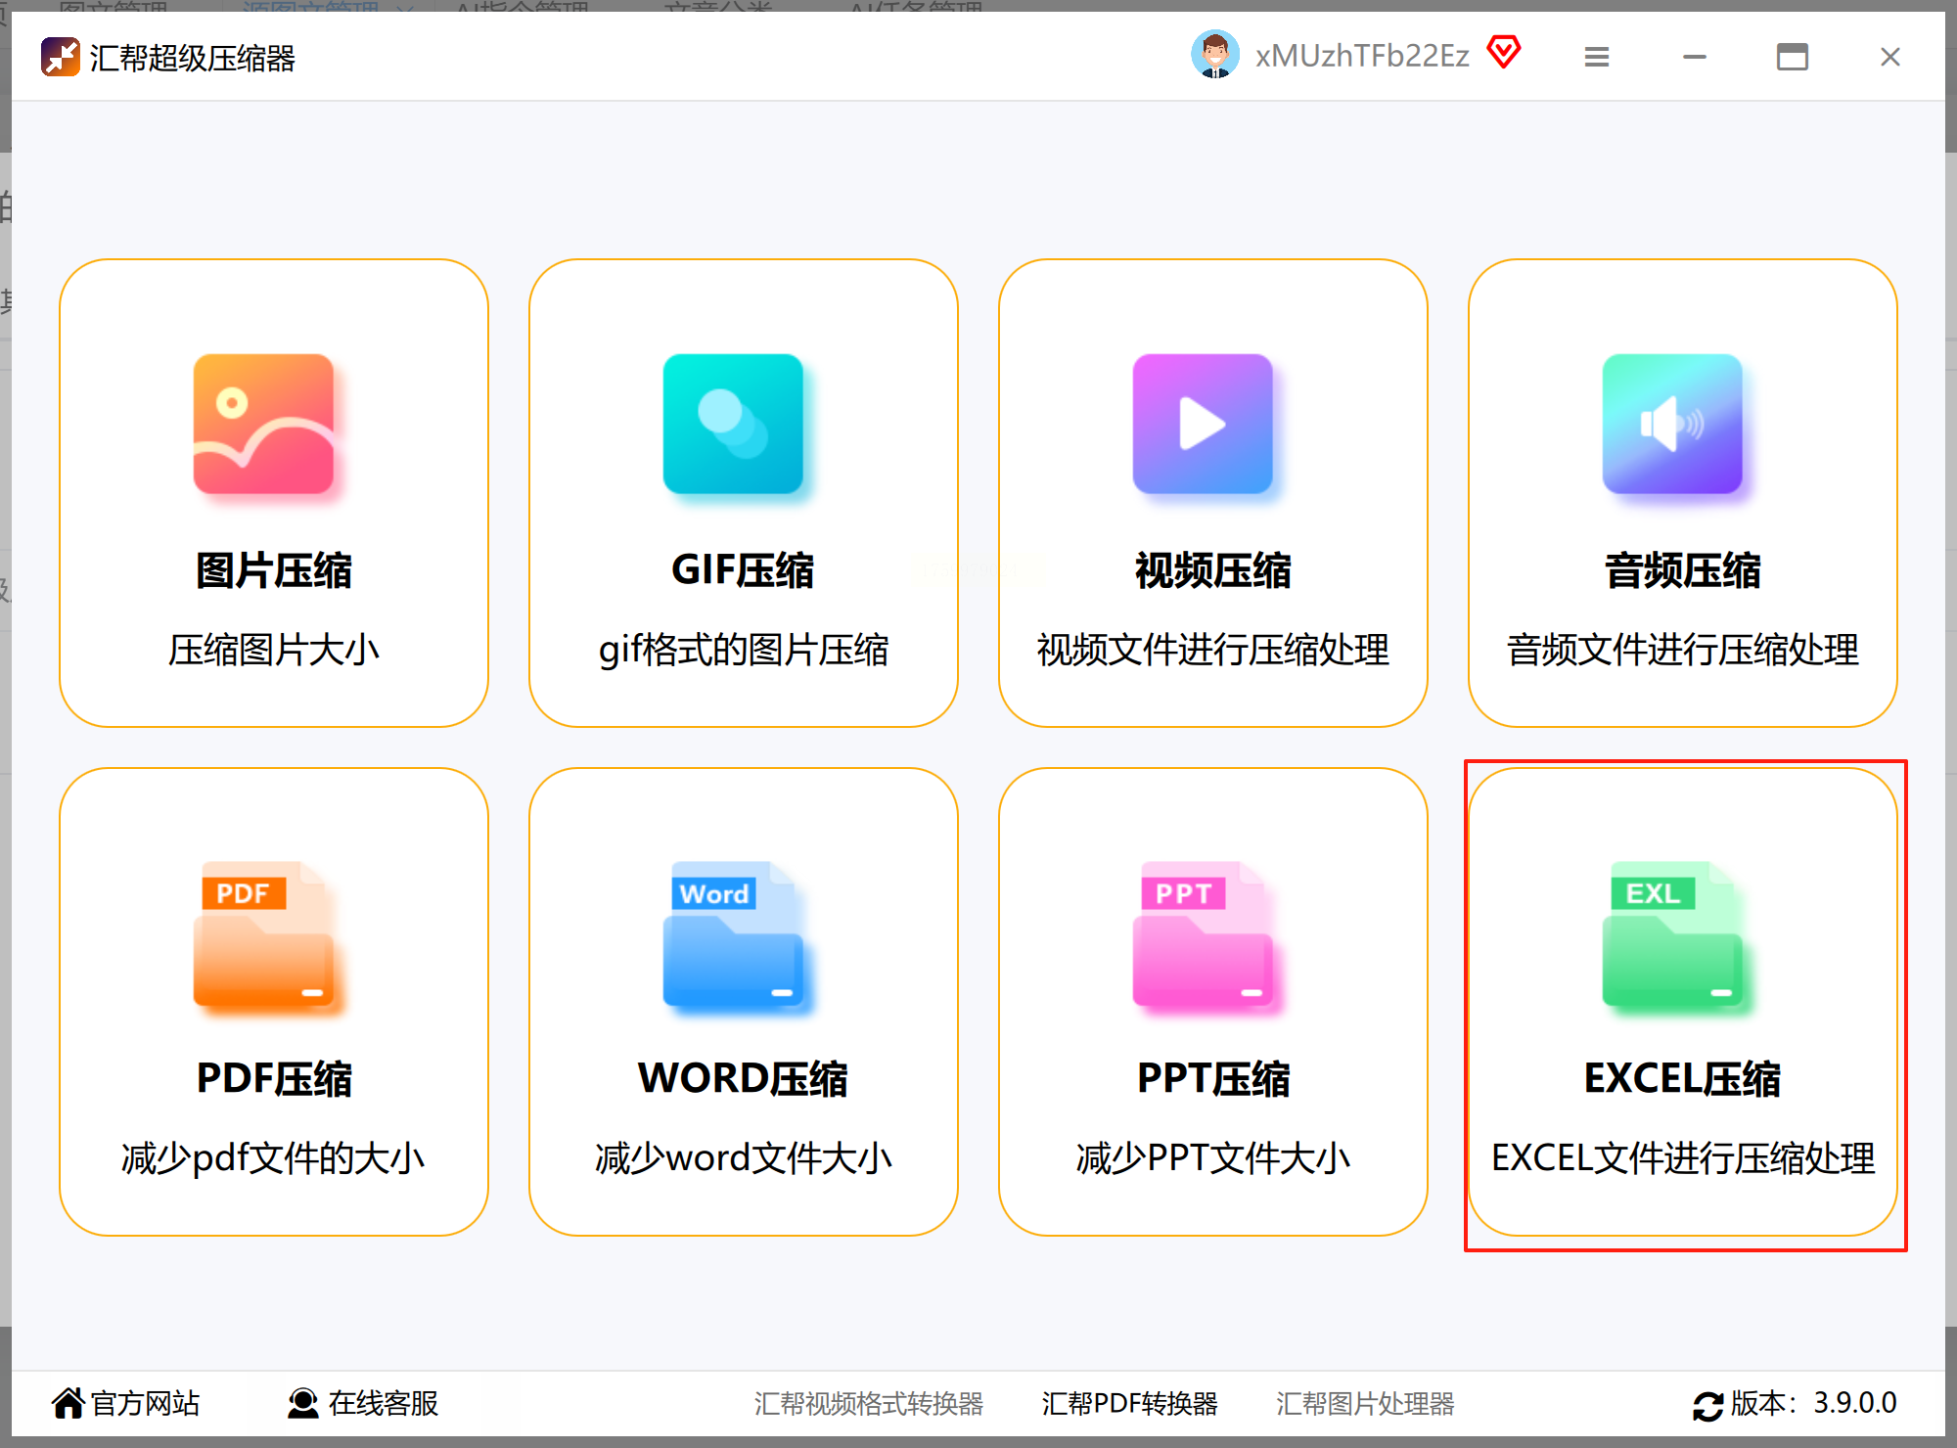Open 汇帮图片处理器 link
The width and height of the screenshot is (1957, 1448).
point(1365,1404)
